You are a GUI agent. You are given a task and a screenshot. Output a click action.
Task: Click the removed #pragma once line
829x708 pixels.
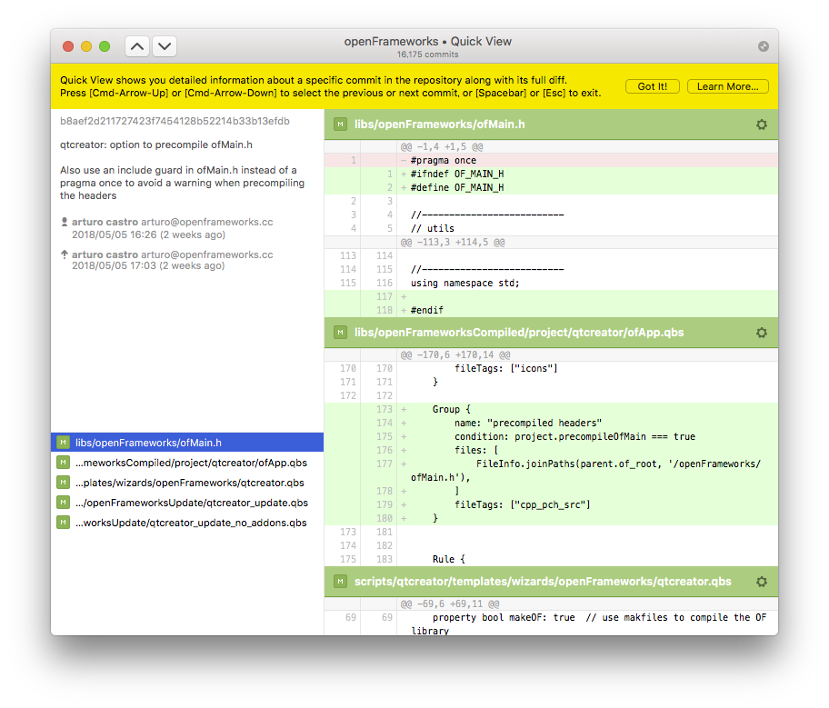pyautogui.click(x=443, y=160)
